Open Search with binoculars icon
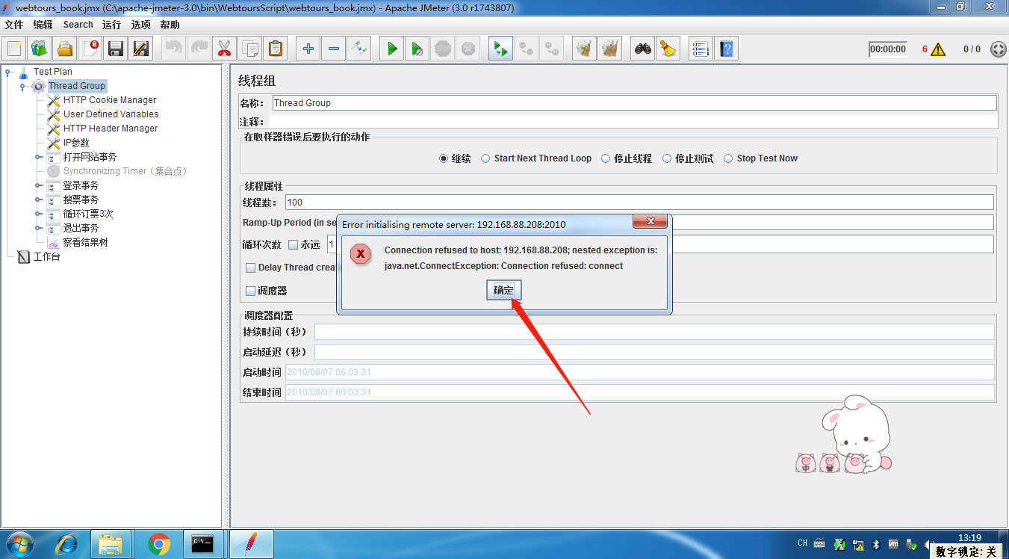Viewport: 1009px width, 559px height. [x=642, y=49]
